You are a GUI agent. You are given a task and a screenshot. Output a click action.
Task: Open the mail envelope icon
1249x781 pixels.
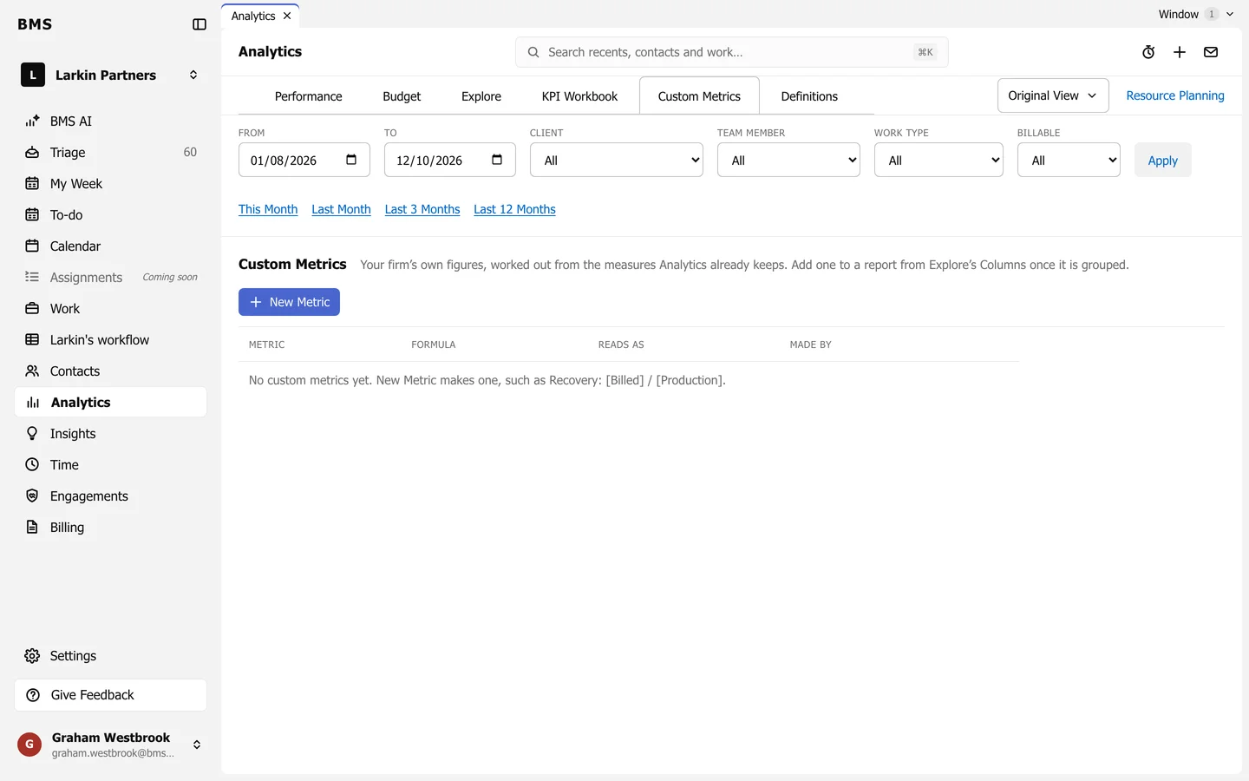click(1211, 52)
